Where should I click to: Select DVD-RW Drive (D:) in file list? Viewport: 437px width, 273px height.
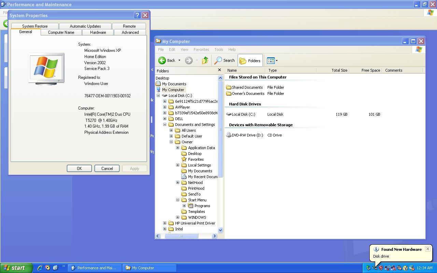click(244, 135)
